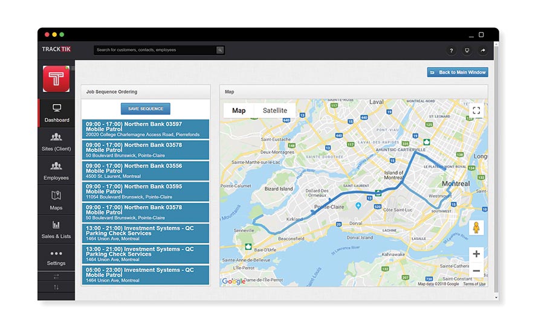Click the share arrow icon in top bar
The width and height of the screenshot is (544, 332).
482,51
